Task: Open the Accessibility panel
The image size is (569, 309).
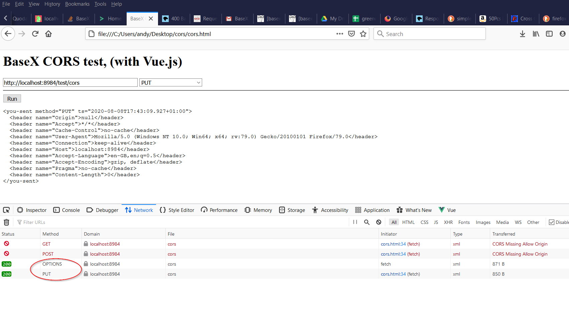Action: [x=330, y=210]
